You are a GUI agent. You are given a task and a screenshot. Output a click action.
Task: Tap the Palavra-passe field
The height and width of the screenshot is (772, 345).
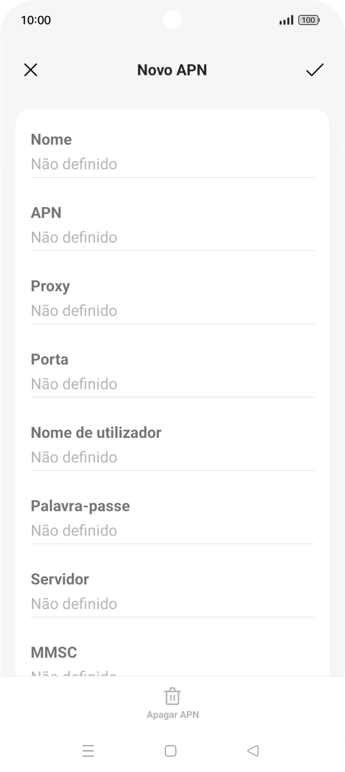(x=172, y=518)
